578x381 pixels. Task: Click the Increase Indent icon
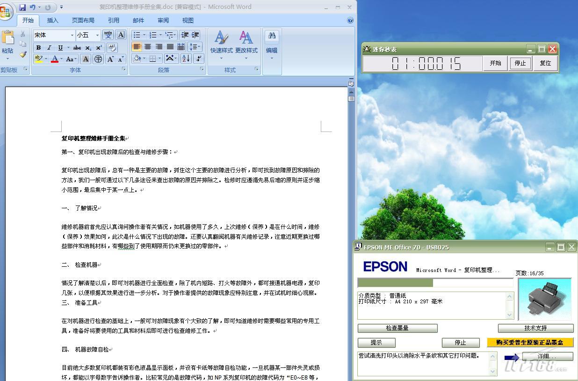click(195, 35)
